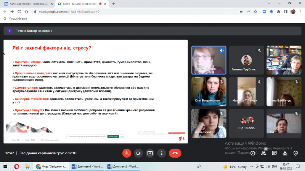The height and width of the screenshot is (171, 305).
Task: Show the participants people panel
Action: point(263,154)
